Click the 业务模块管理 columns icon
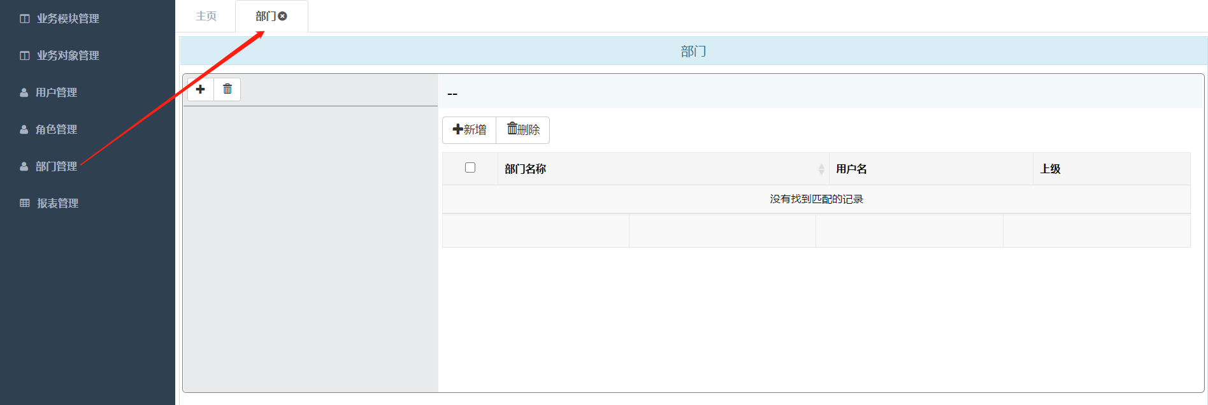Screen dimensions: 1208x405 point(25,18)
